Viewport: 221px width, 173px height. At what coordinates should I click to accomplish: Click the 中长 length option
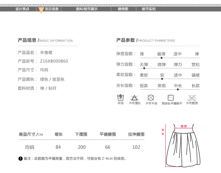178,86
